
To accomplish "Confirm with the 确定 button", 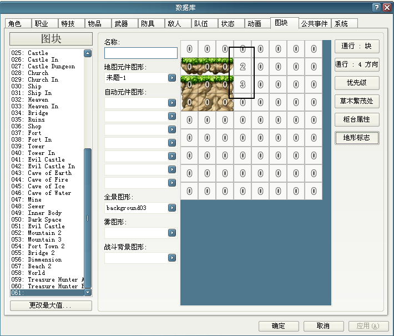I will pos(279,326).
